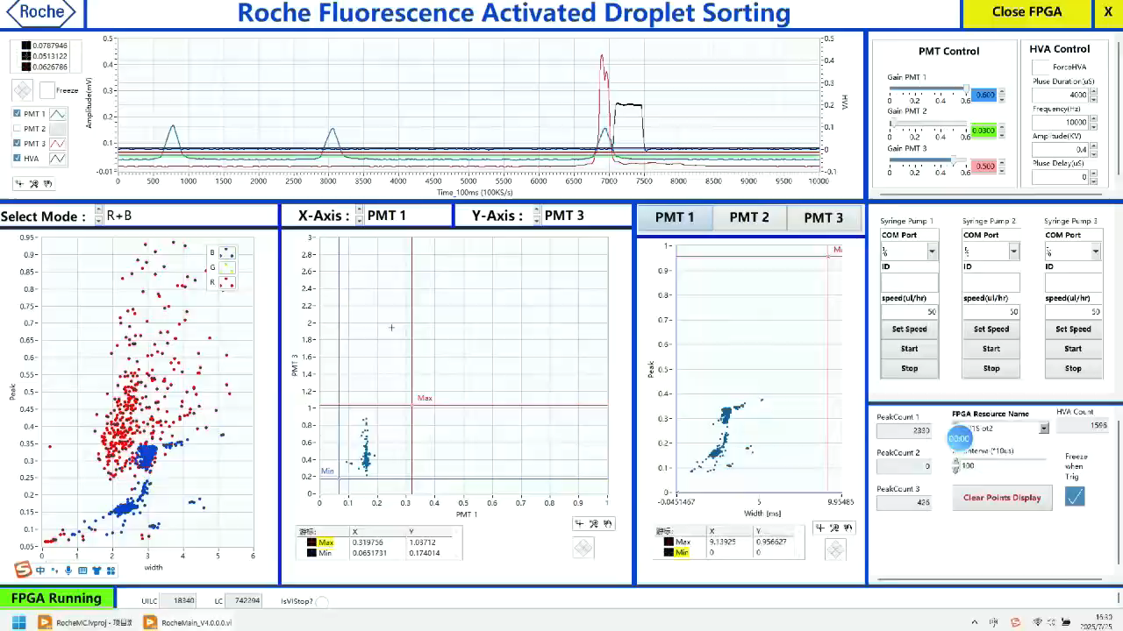Click the Syringe Pump 2 speed field
1123x631 pixels.
click(991, 312)
